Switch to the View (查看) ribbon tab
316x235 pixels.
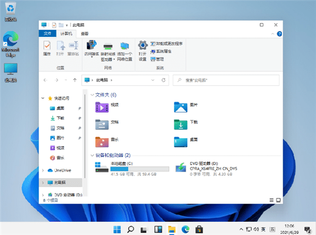click(85, 34)
